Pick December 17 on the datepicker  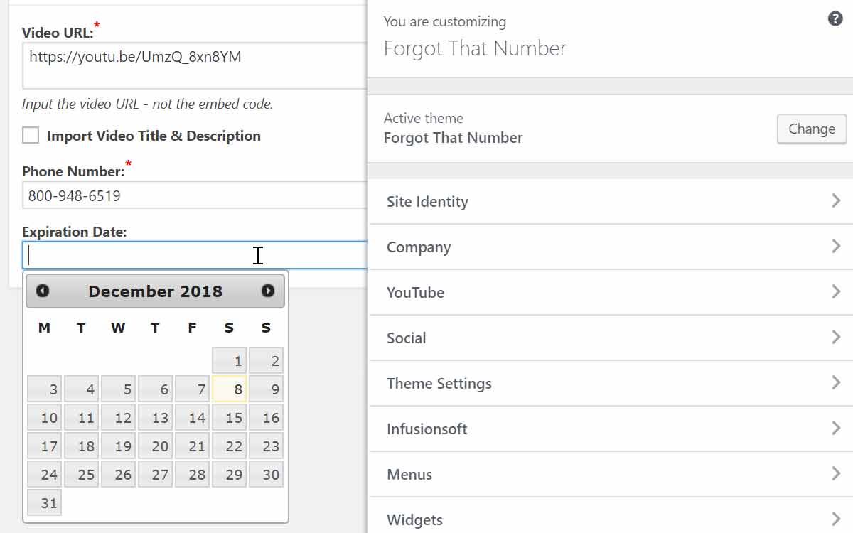45,446
